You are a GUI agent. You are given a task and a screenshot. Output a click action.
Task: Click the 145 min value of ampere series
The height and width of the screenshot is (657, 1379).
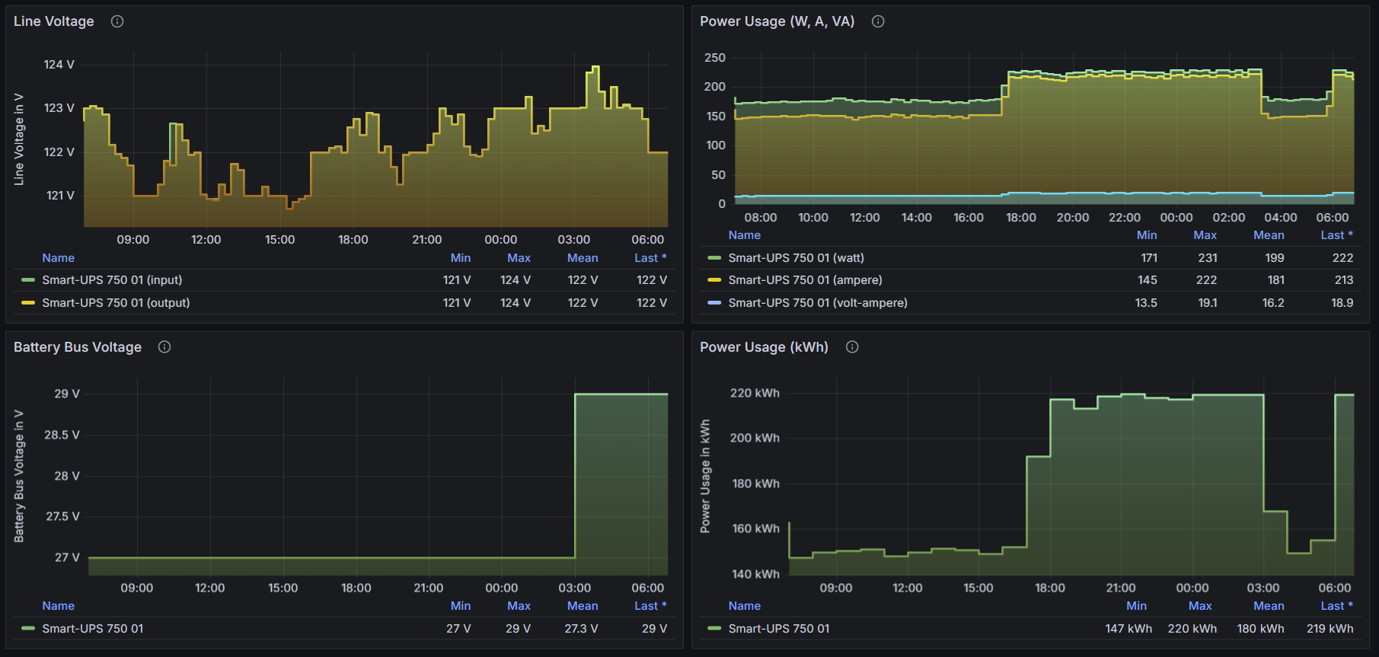pyautogui.click(x=1148, y=280)
